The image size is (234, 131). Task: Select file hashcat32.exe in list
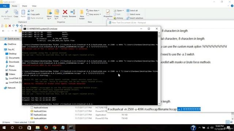[38, 115]
